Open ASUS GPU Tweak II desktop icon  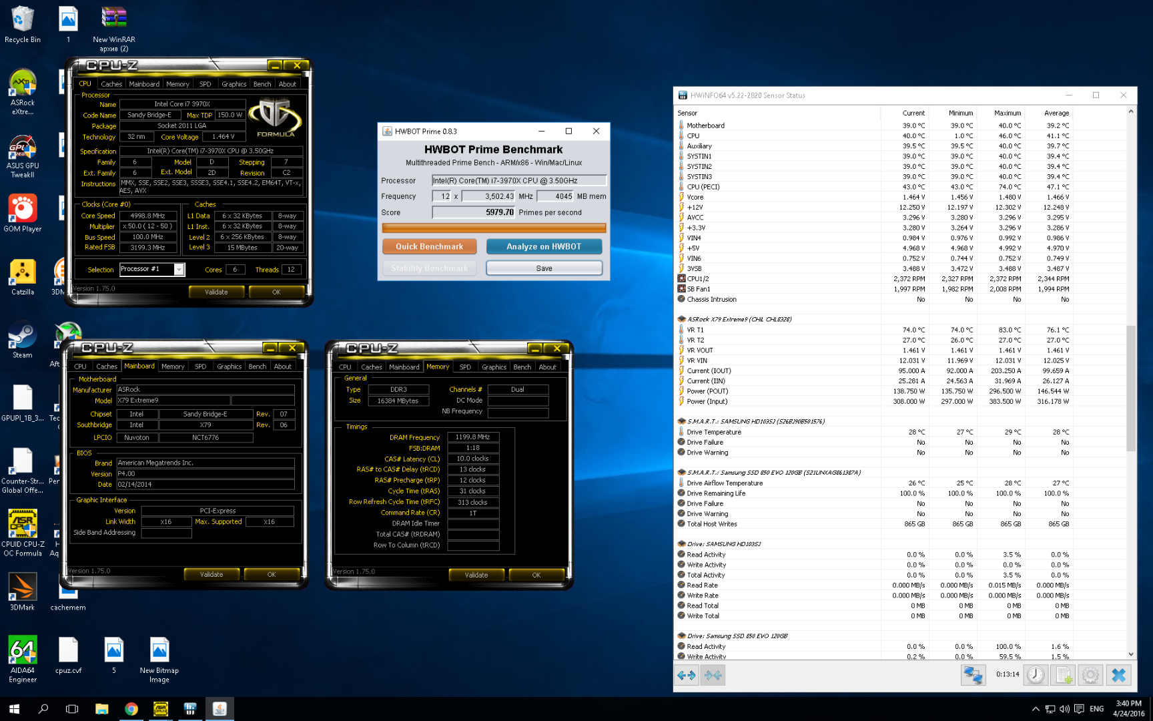point(23,156)
